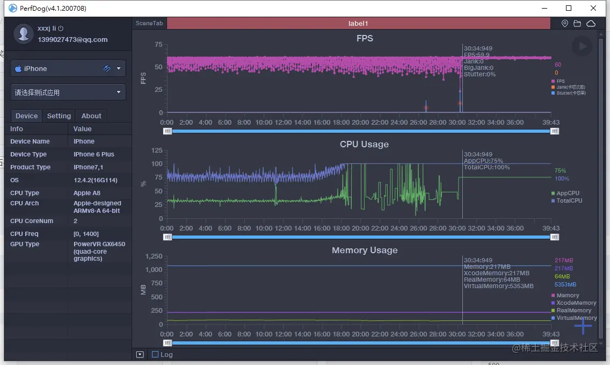
Task: Select the iPhone7,1 product type value
Action: tap(88, 167)
